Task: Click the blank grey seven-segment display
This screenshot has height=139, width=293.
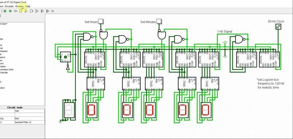Action: pos(69,110)
